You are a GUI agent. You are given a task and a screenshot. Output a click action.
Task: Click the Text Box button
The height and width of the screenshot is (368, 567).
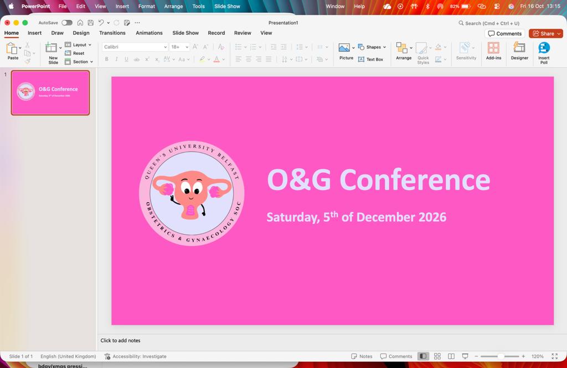370,60
